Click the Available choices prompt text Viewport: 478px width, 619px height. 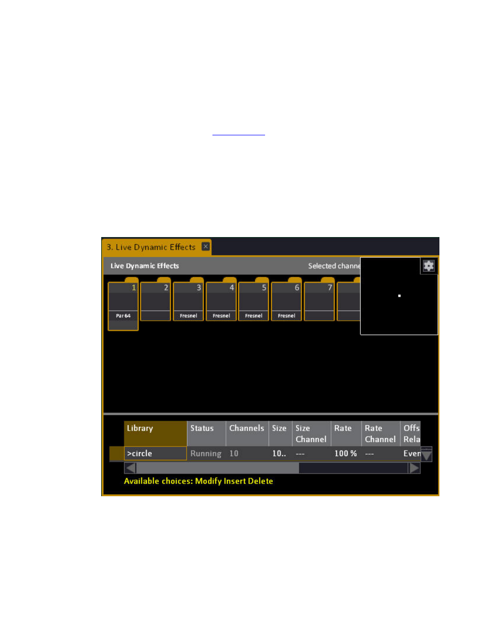pyautogui.click(x=198, y=481)
